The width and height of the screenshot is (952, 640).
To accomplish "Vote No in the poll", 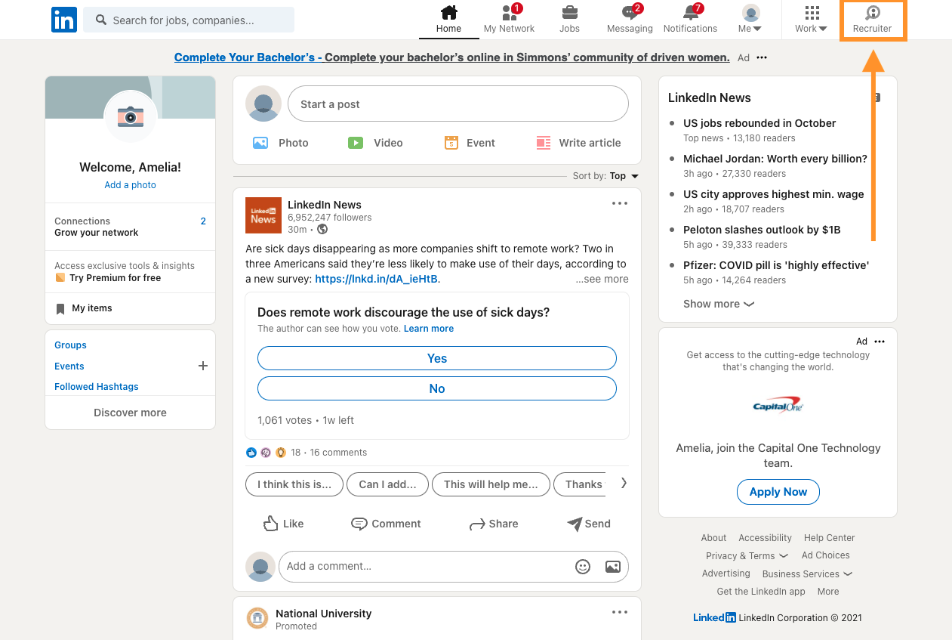I will coord(437,388).
